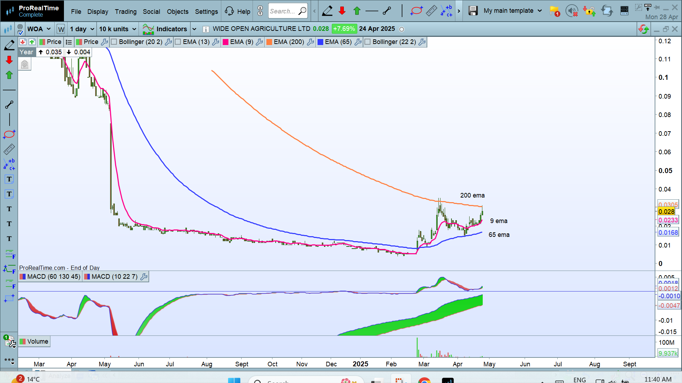Click the info icon before company name
Viewport: 682px width, 383px height.
tap(206, 29)
